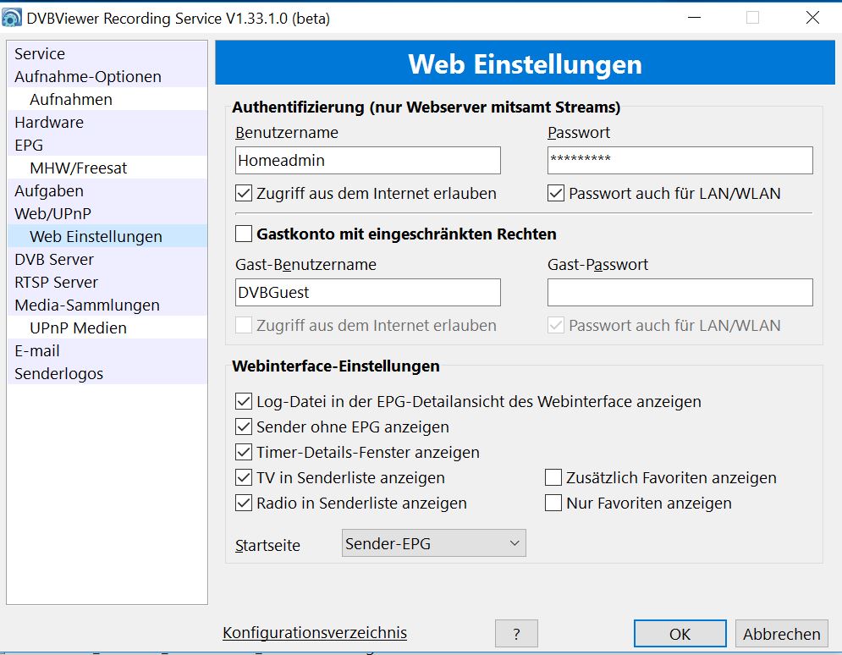Show the Senderlogos page
The height and width of the screenshot is (655, 842).
[107, 373]
